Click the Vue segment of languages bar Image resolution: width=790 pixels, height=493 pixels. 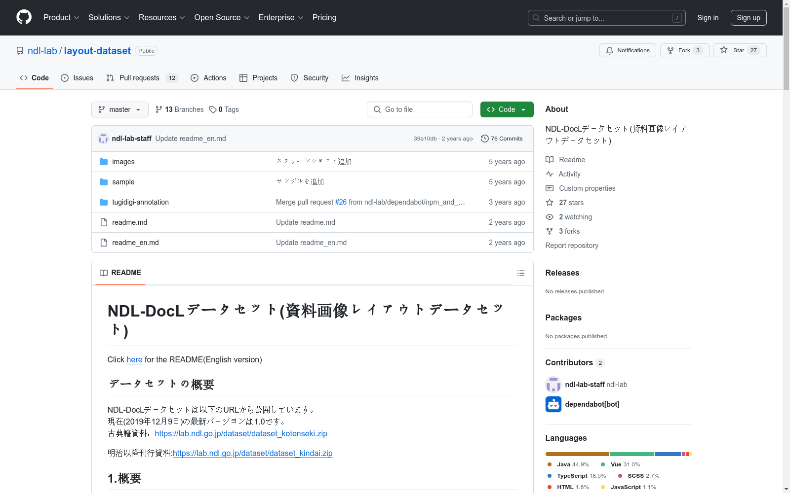click(632, 454)
